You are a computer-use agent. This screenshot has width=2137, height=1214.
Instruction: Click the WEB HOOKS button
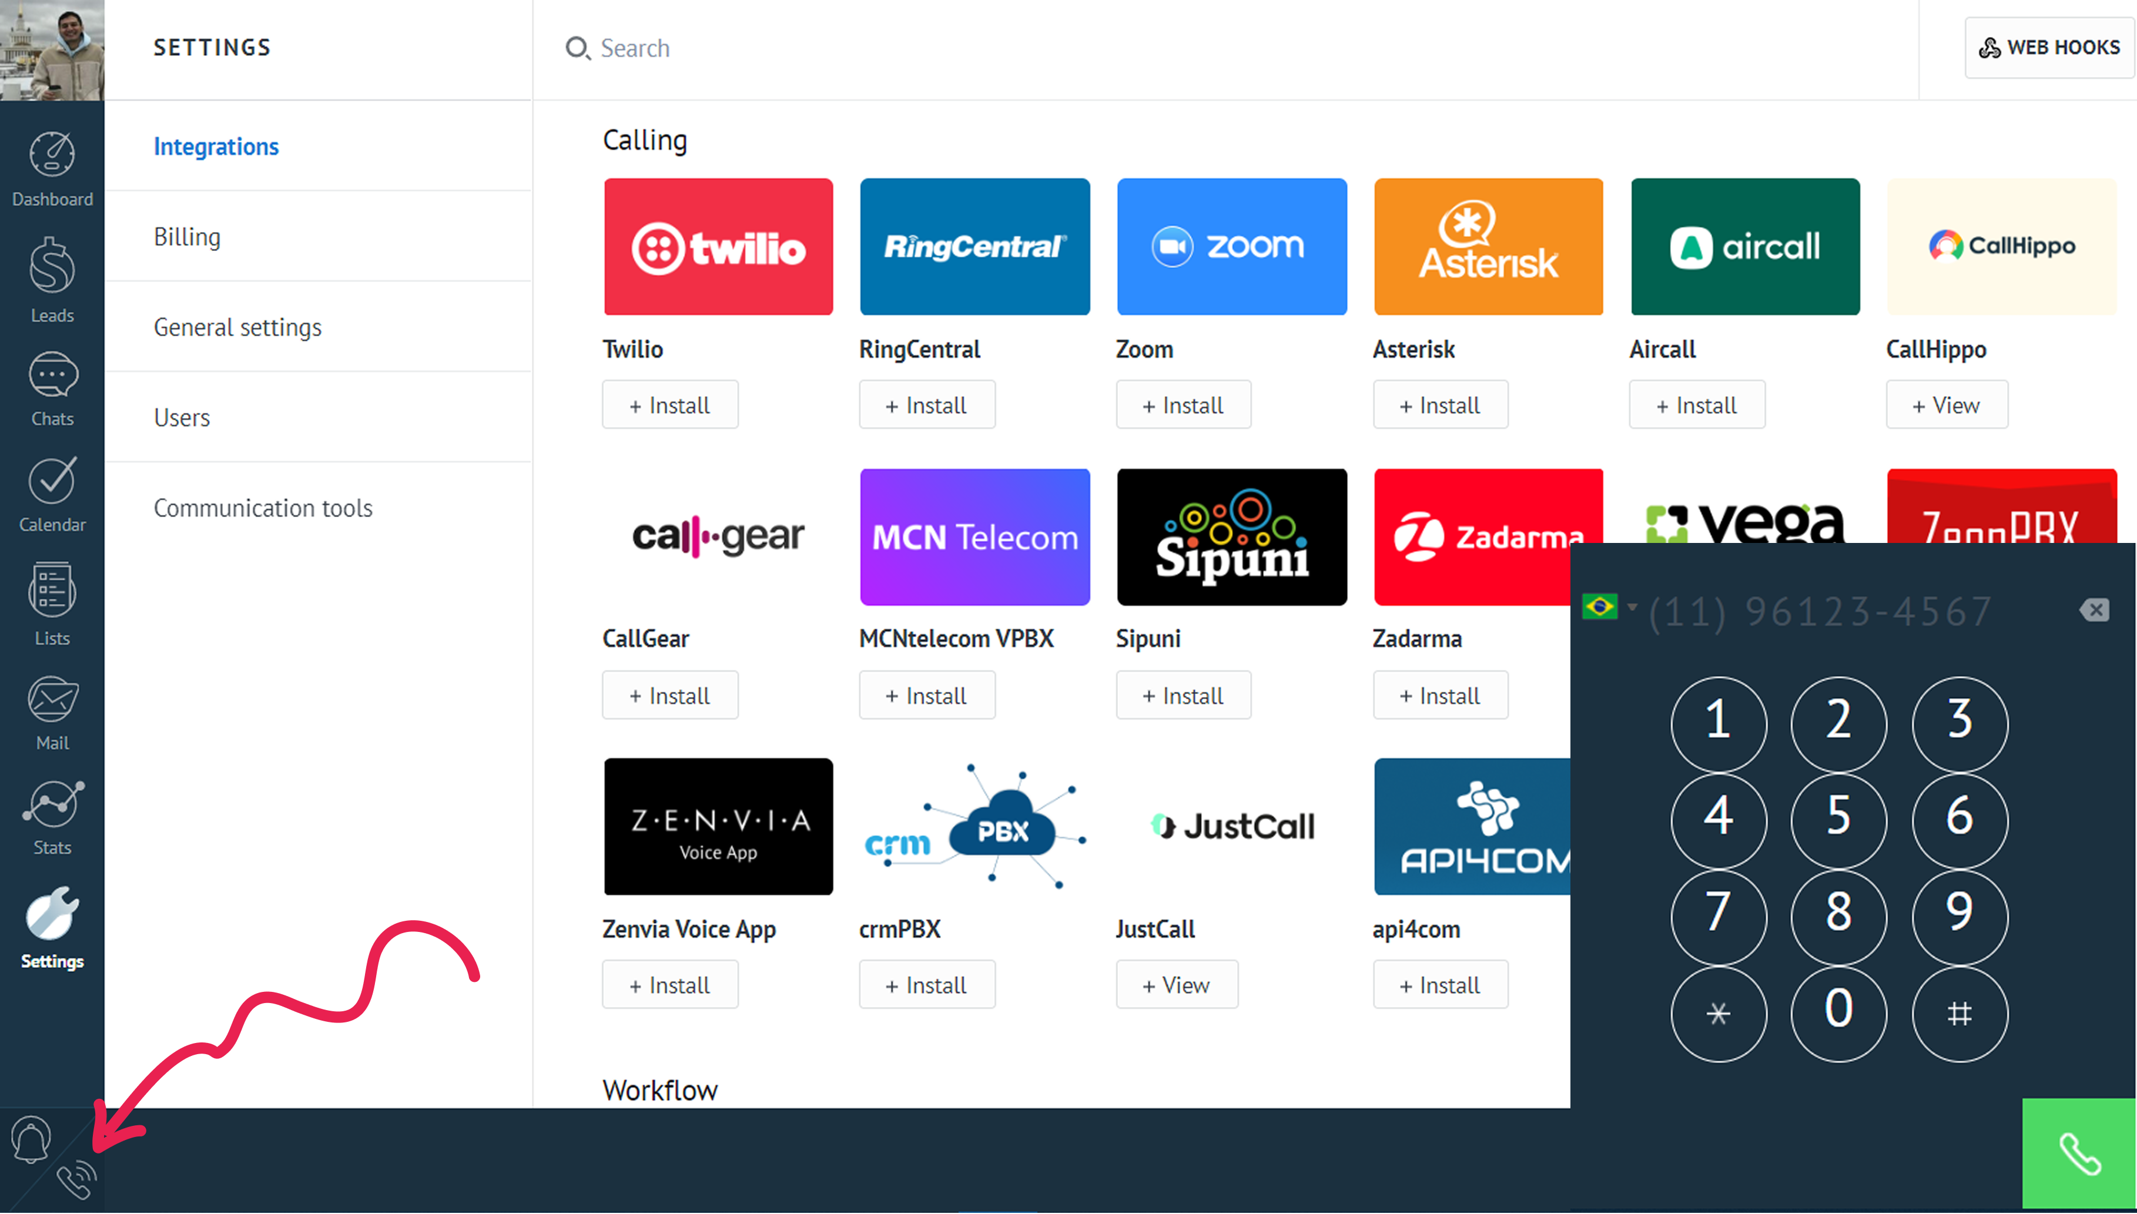(x=2049, y=48)
